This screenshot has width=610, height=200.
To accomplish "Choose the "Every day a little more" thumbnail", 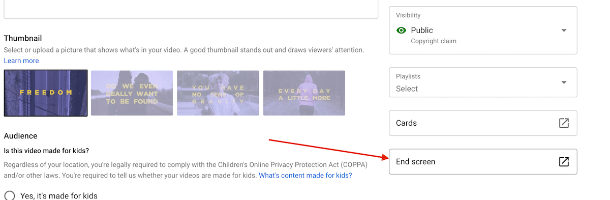I will click(x=304, y=93).
